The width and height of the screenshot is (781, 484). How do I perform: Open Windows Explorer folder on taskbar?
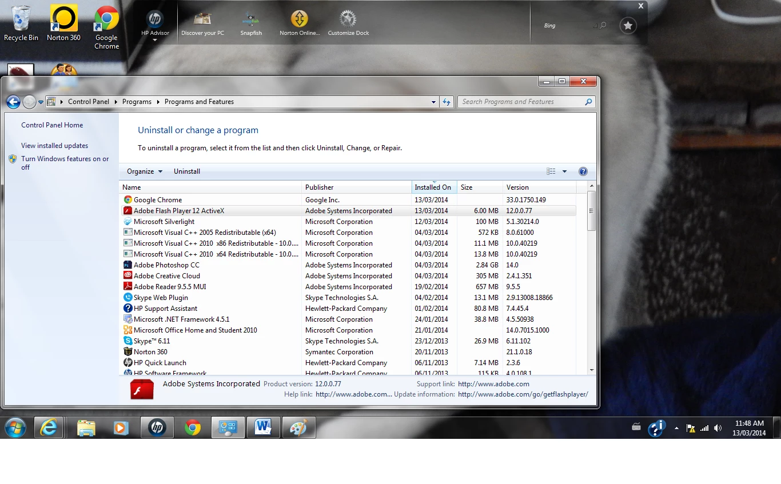(x=86, y=427)
